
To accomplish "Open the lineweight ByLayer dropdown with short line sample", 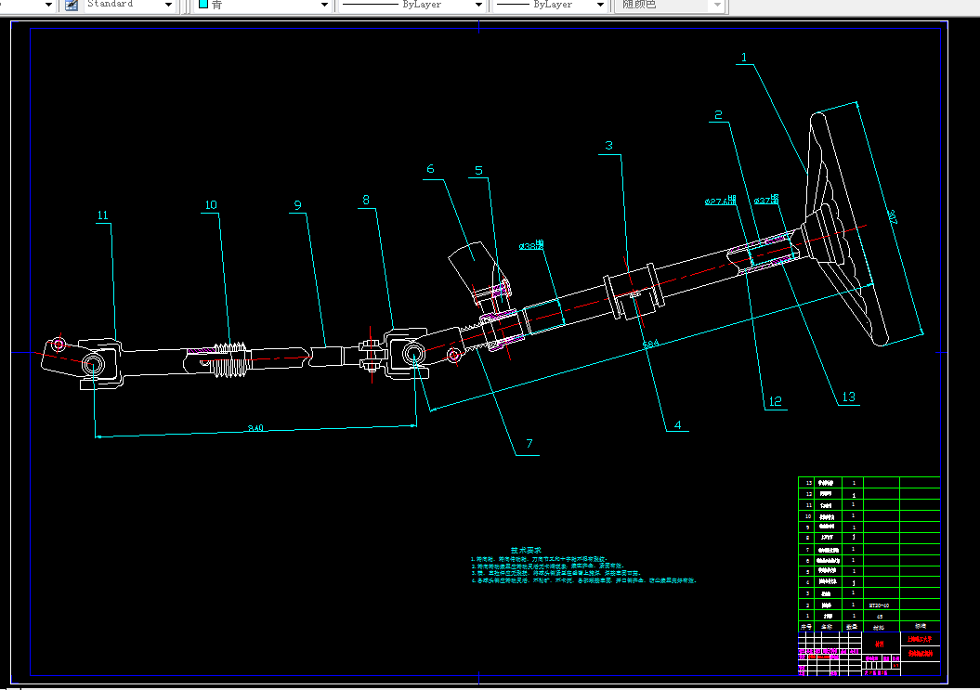I will 601,5.
